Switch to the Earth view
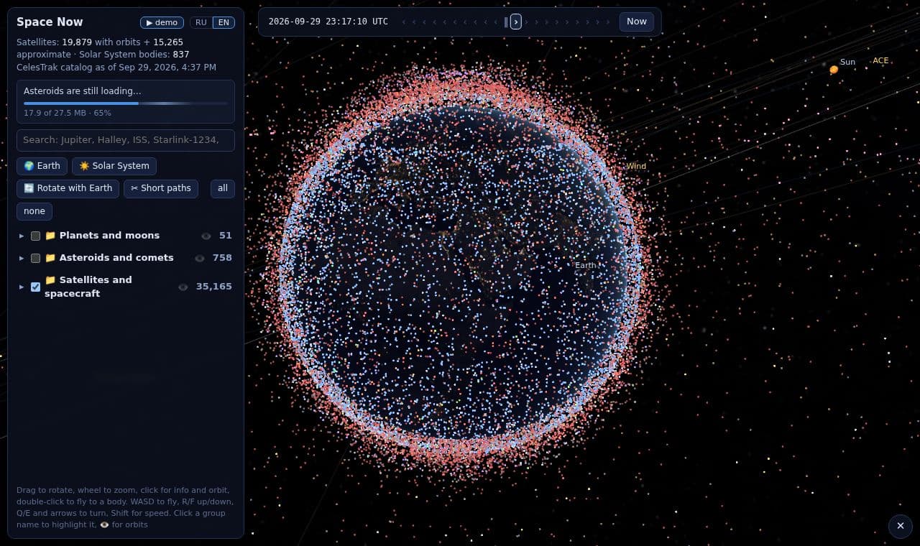 [42, 166]
